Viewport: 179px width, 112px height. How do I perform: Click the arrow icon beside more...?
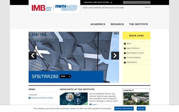[90, 105]
